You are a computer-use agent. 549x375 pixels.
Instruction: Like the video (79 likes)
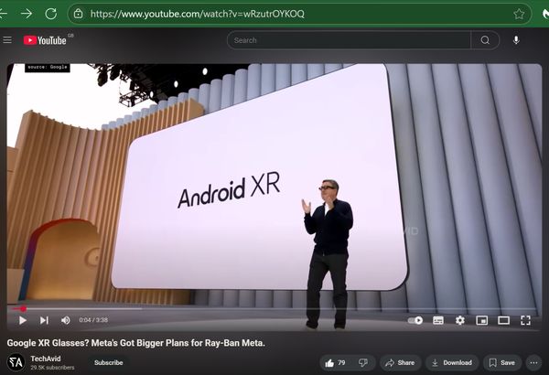pos(335,363)
